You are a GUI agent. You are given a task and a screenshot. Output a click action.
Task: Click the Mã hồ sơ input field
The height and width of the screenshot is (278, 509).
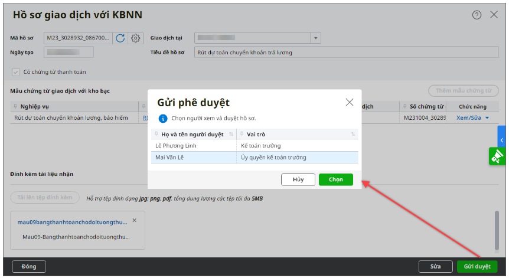click(78, 38)
